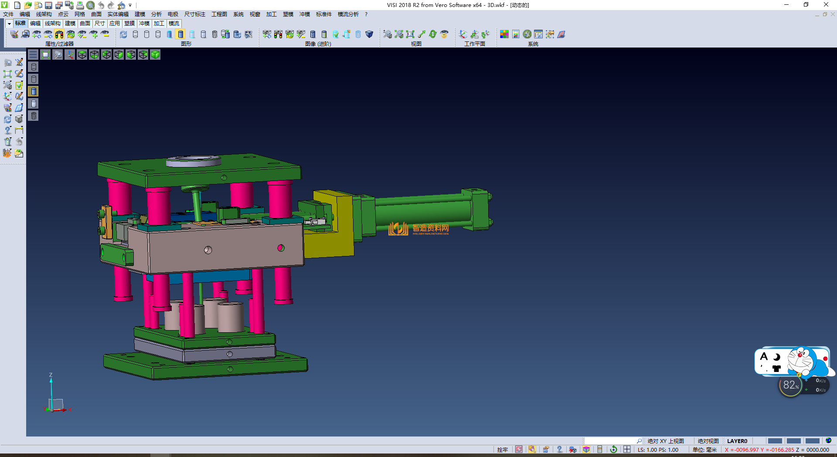The width and height of the screenshot is (837, 457).
Task: Open the toolbar tab list dropdown arrow left of 标准
Action: pyautogui.click(x=9, y=24)
